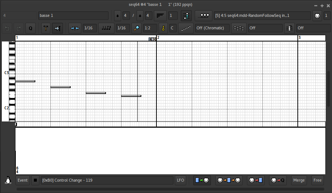Open the chord selection icon menu
This screenshot has height=193, width=332.
pos(289,28)
